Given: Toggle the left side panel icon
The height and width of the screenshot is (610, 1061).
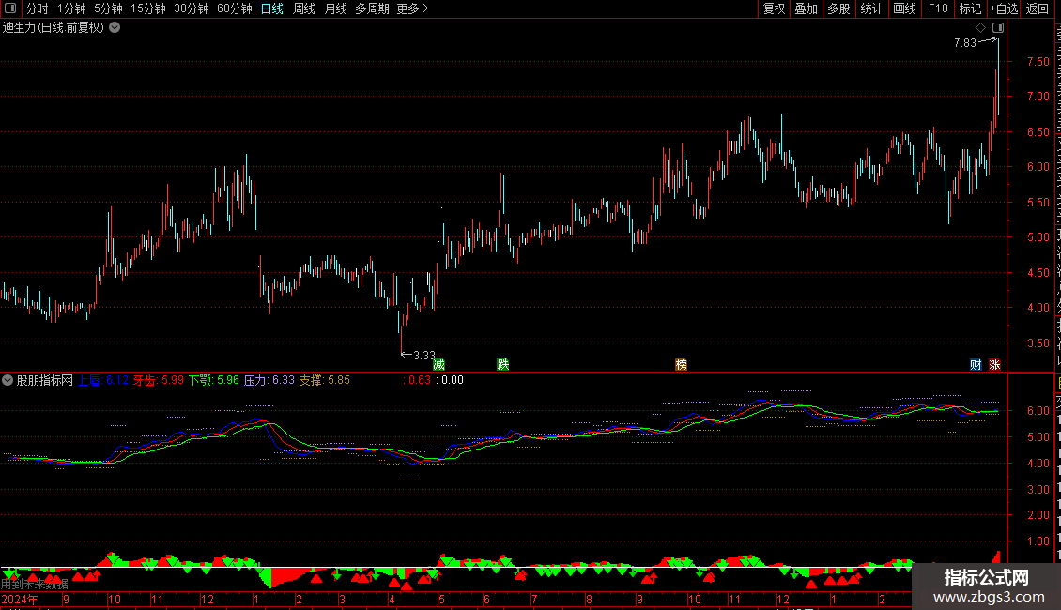Looking at the screenshot, I should coord(10,8).
